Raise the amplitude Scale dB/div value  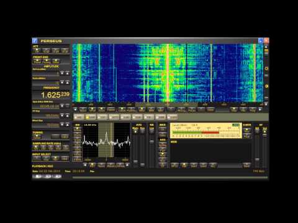(x=68, y=82)
